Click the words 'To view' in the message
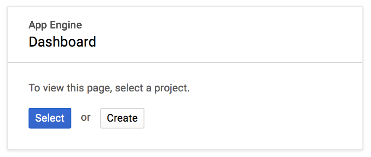The height and width of the screenshot is (157, 371). (x=46, y=88)
